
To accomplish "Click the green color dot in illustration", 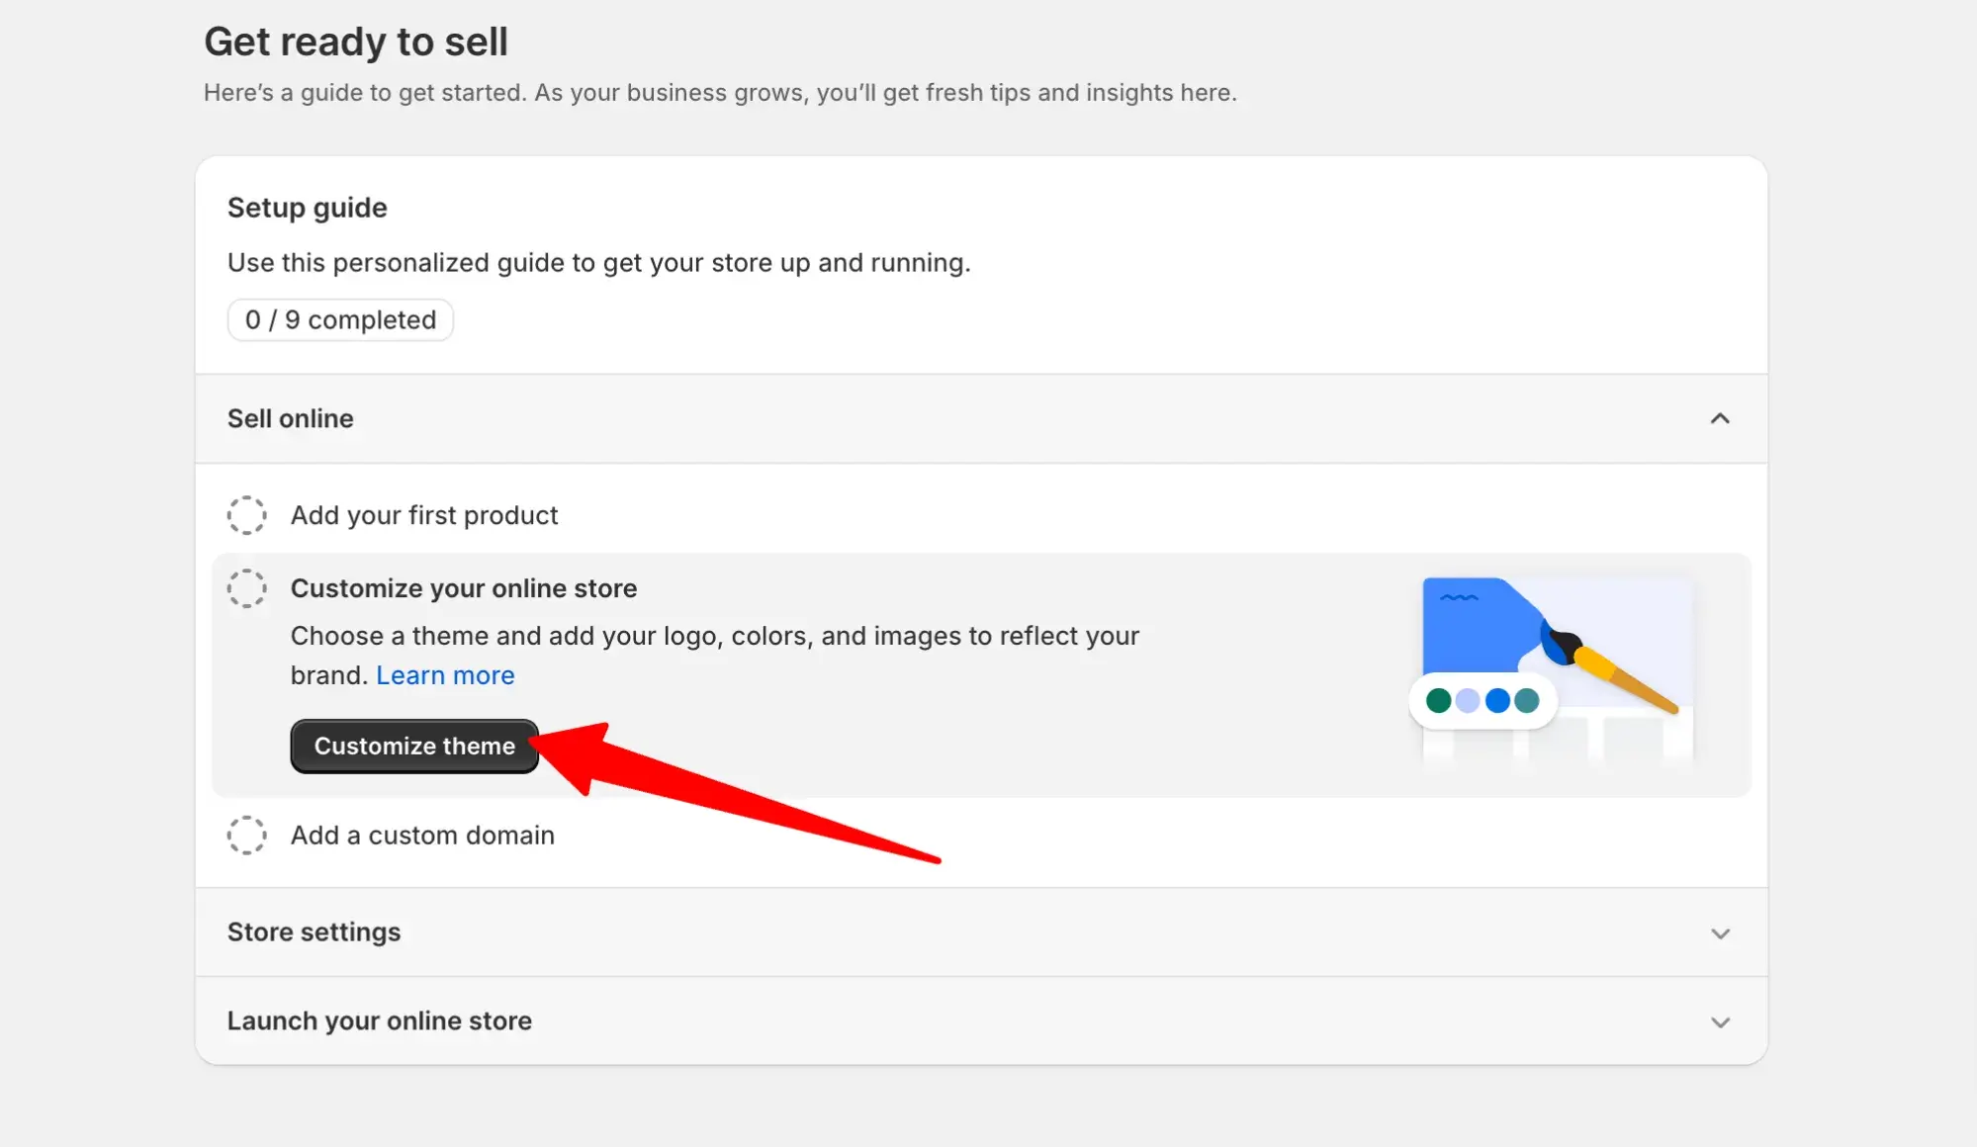I will pos(1439,701).
